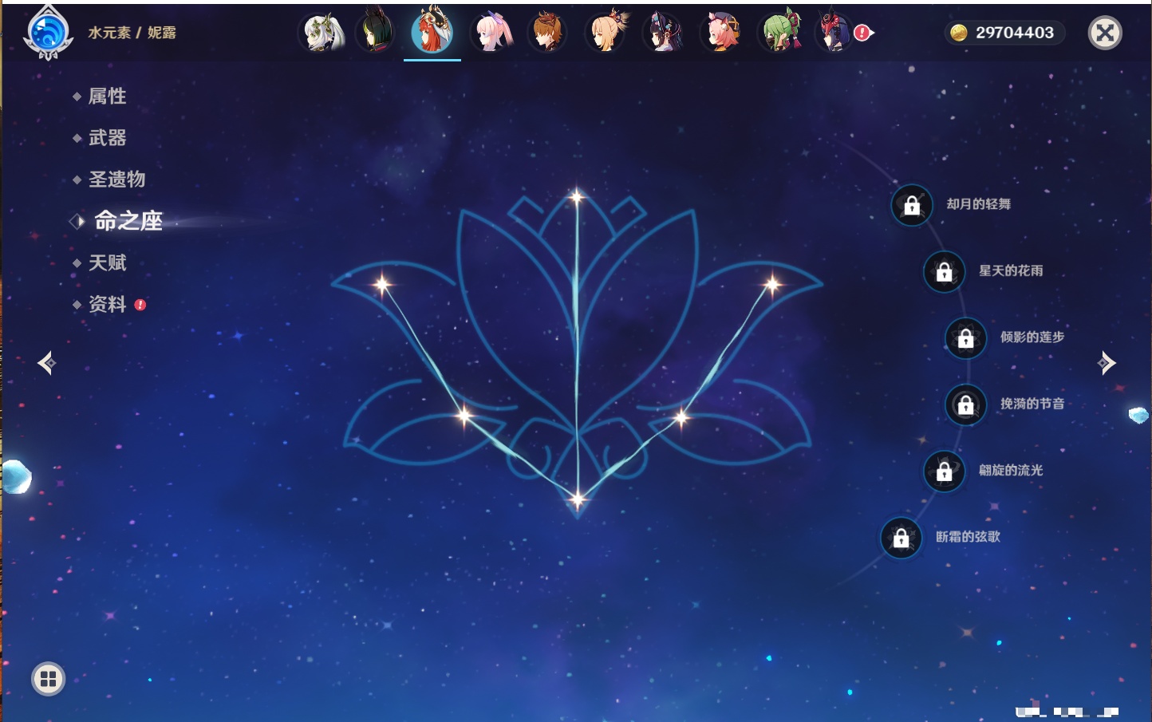Select the orange-haired Tartaglia avatar
This screenshot has width=1152, height=722.
pos(549,33)
